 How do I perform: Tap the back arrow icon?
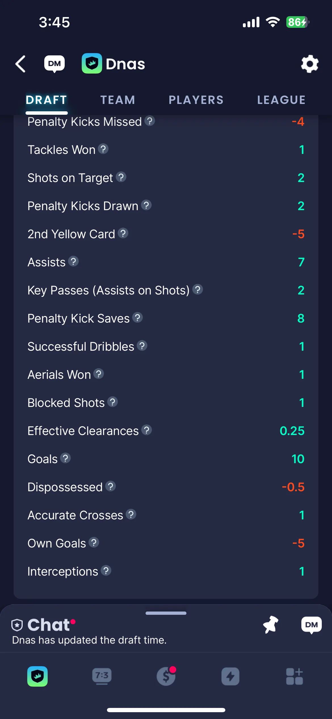(20, 64)
